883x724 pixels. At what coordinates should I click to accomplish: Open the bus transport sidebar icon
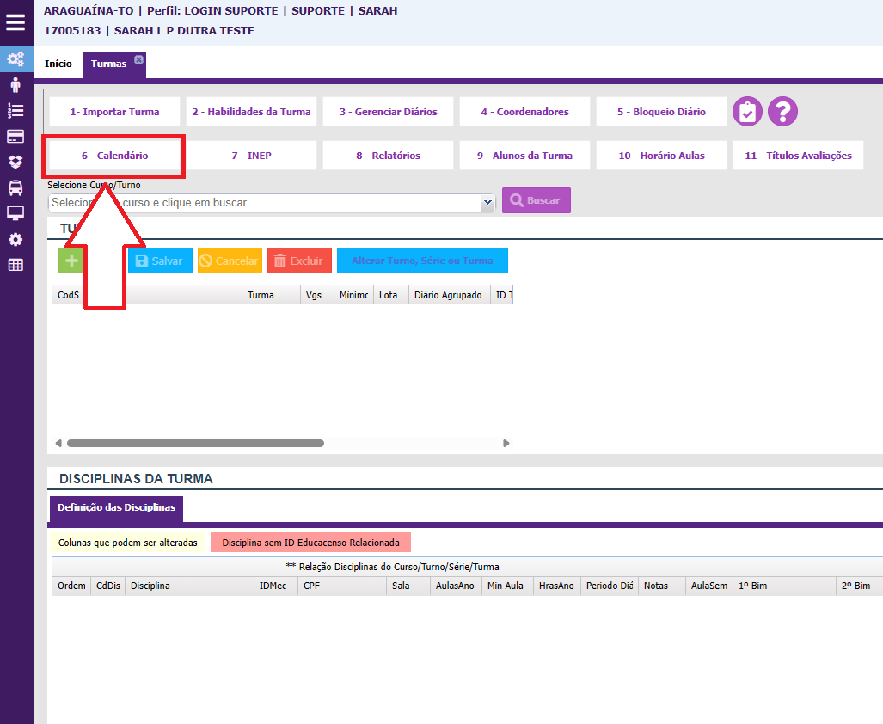(x=15, y=187)
